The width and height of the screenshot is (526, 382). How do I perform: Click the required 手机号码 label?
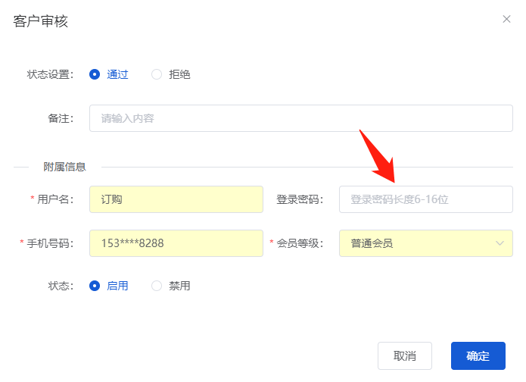click(49, 243)
